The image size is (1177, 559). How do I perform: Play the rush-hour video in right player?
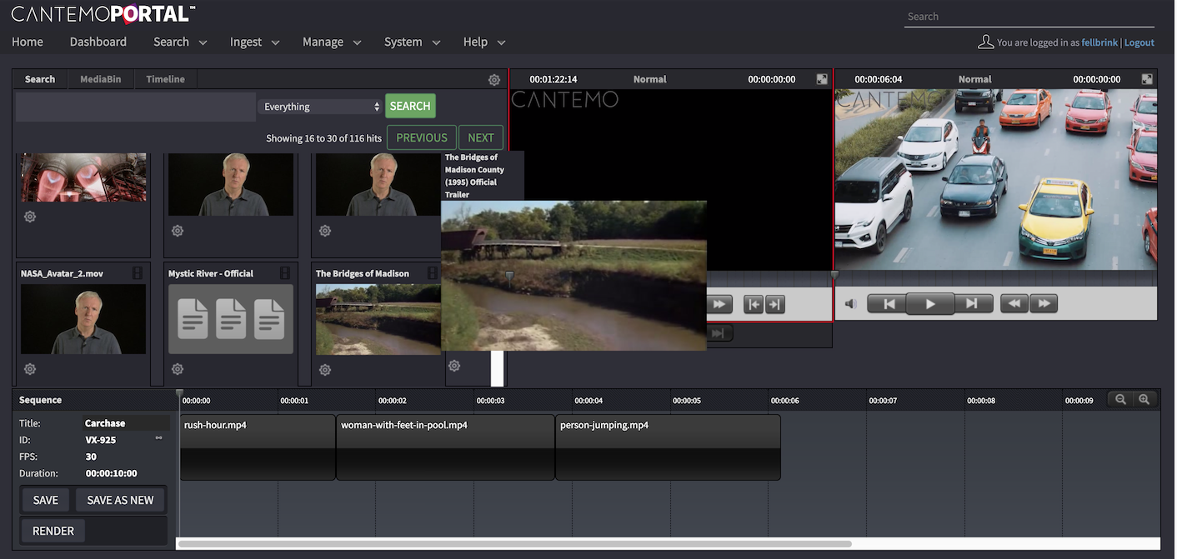[x=930, y=304]
